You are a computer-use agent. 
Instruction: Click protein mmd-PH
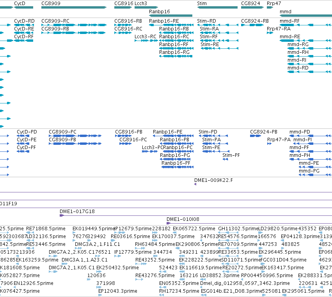311,159
